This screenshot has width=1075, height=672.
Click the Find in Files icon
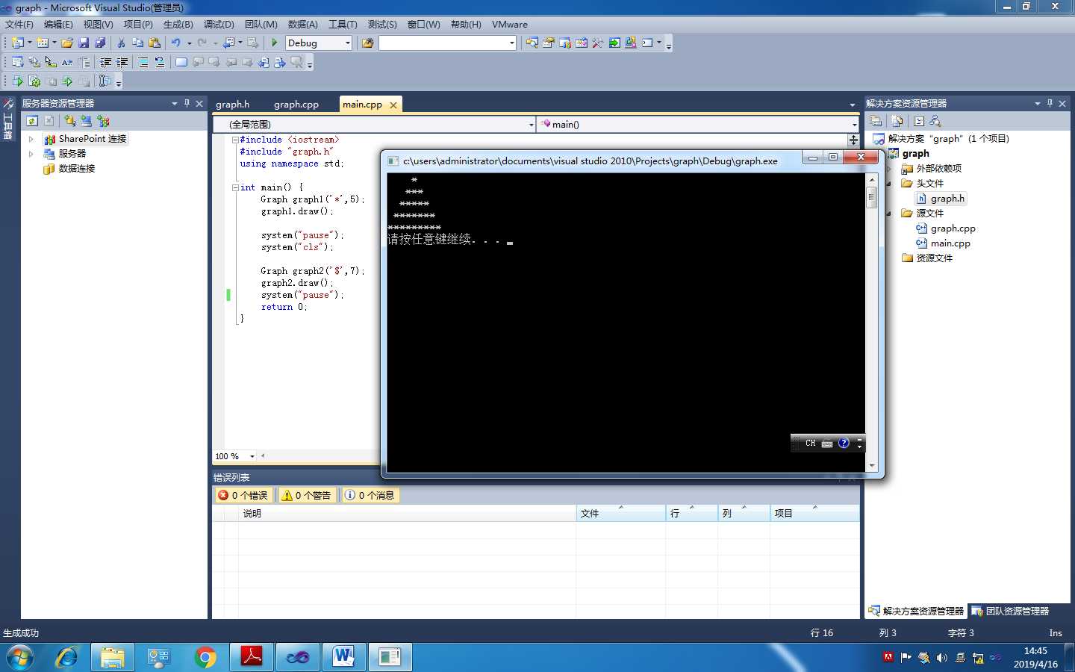pos(367,43)
